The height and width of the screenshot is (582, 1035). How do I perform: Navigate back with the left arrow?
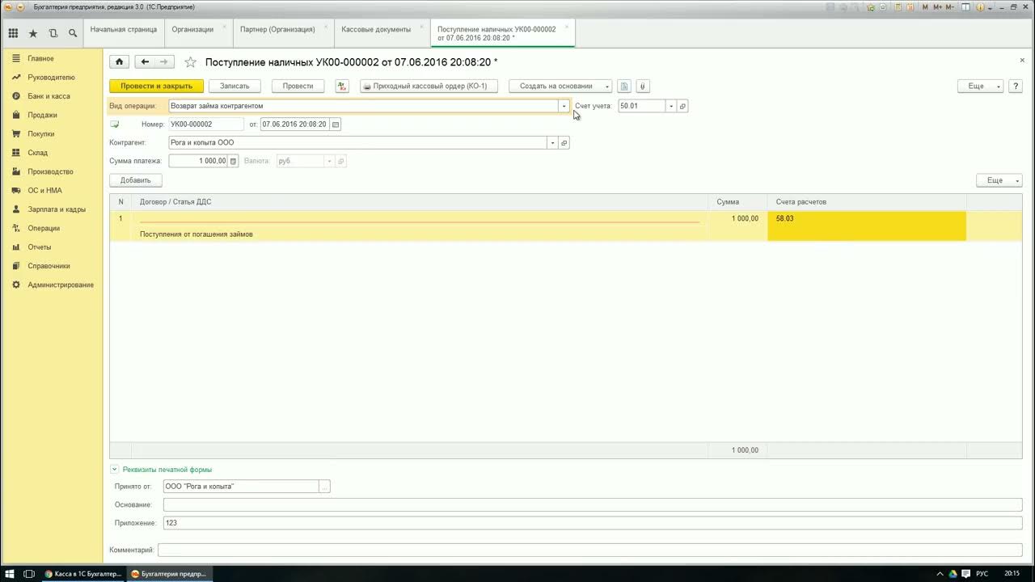click(x=145, y=61)
